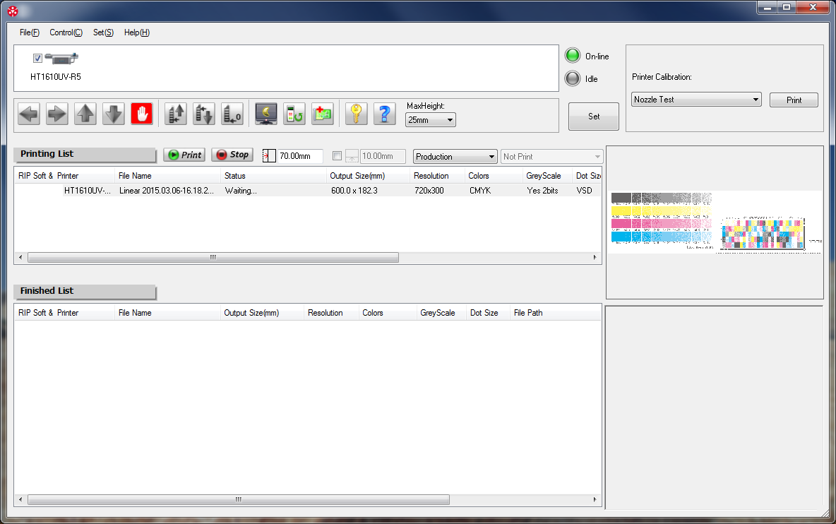Click the color patch chart preview thumbnail
This screenshot has width=836, height=524.
[763, 234]
